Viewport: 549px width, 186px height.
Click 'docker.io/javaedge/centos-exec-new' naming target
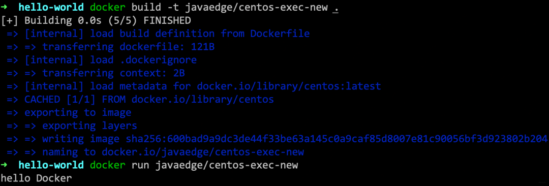(203, 152)
